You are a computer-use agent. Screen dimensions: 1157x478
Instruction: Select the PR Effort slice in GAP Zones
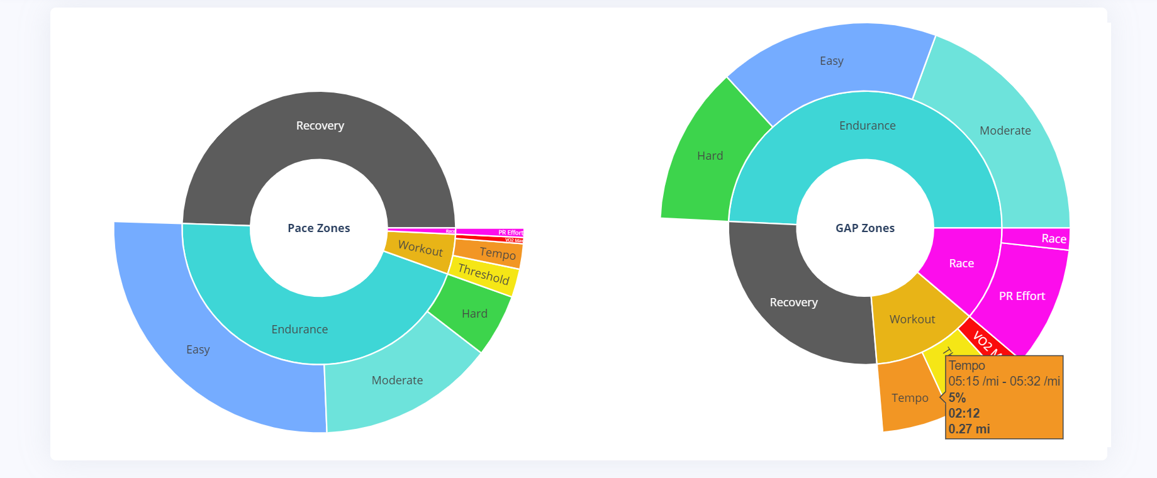1022,296
